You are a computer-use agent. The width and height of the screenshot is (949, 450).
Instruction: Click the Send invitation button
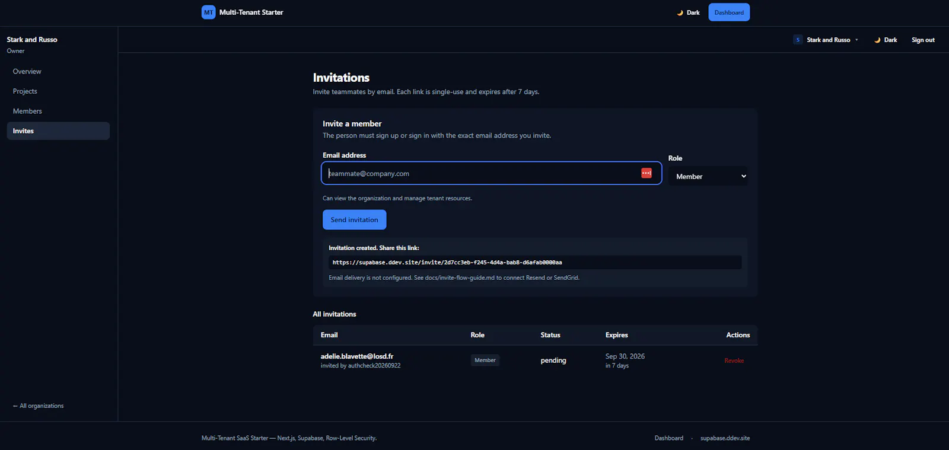coord(354,219)
